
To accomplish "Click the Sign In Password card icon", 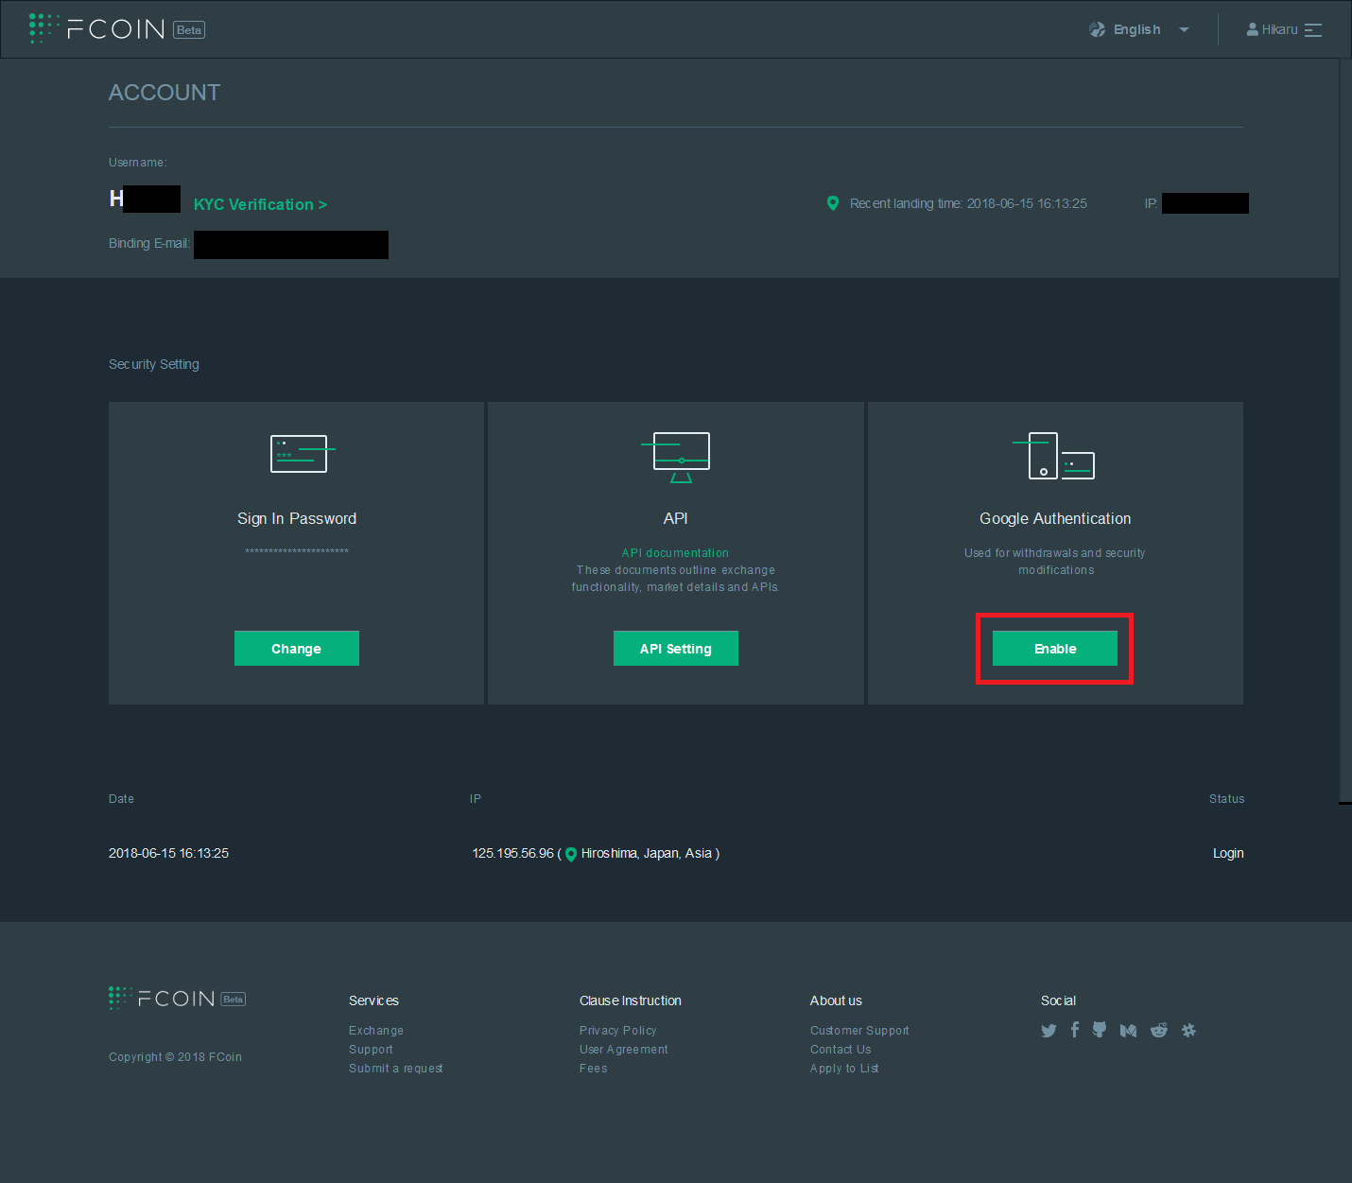I will 303,454.
